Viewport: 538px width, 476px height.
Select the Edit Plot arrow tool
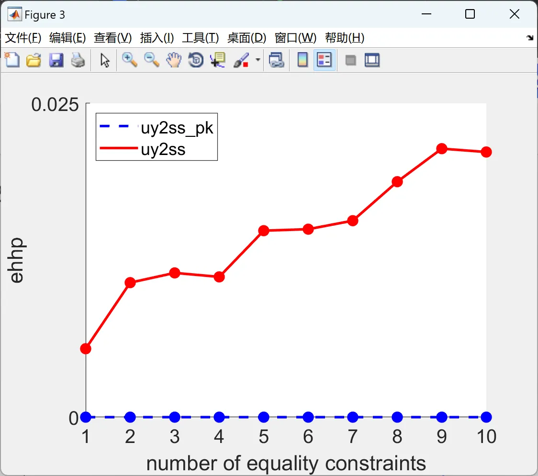pos(105,60)
